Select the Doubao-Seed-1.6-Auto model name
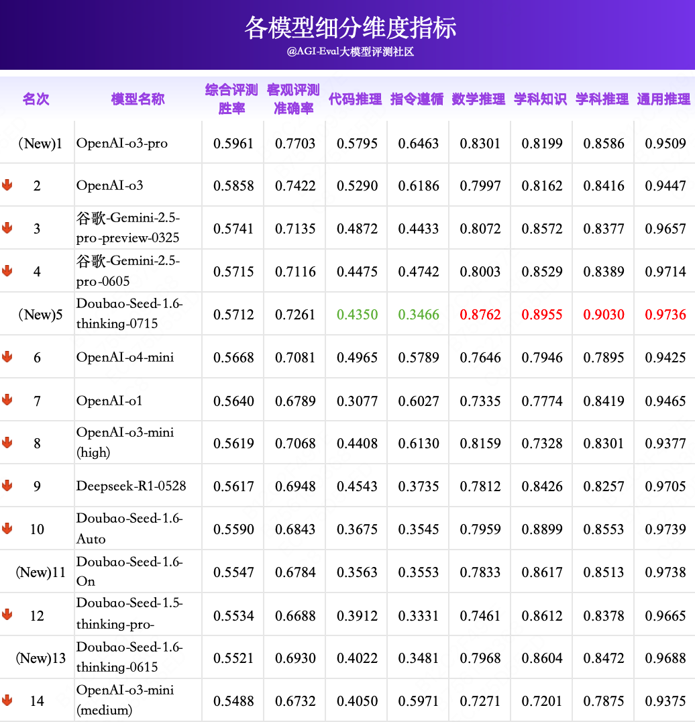Screen dimensions: 695x722 click(129, 529)
